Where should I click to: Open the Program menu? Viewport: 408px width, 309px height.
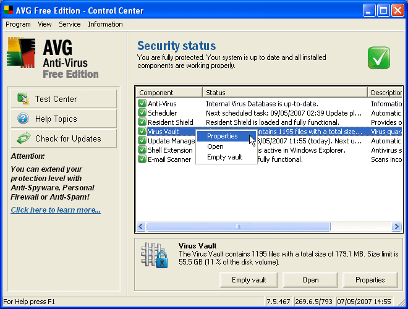click(x=18, y=24)
